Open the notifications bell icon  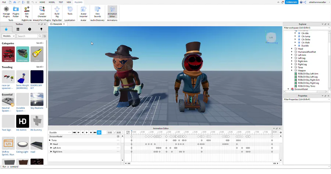282,2
